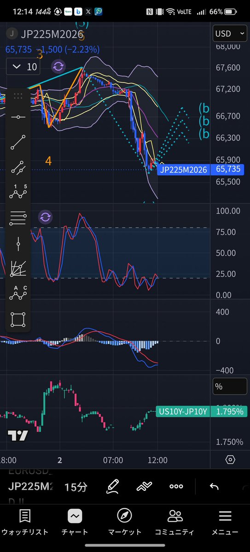
Task: Open the indicators wave icon
Action: point(145,487)
